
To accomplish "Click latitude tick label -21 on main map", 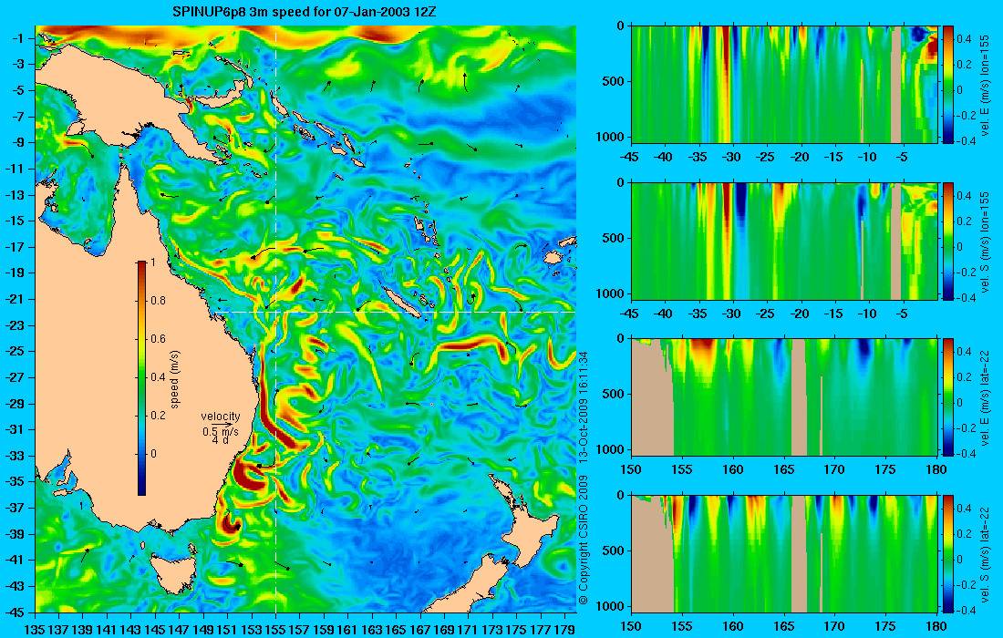I will point(18,299).
